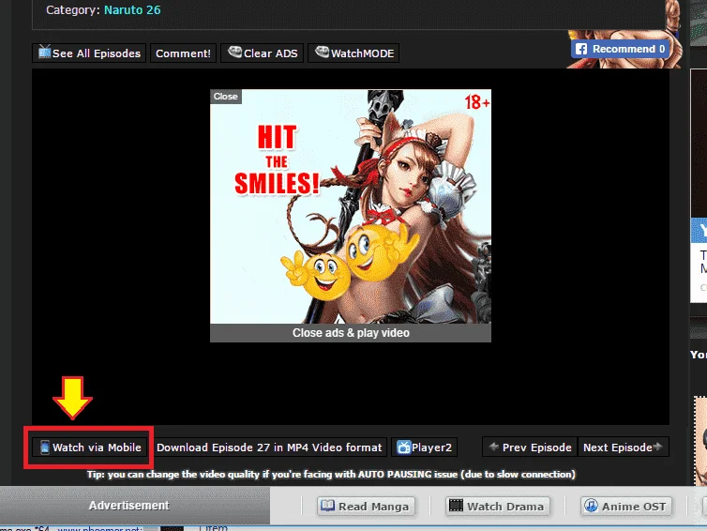
Task: Open the See All Episodes button
Action: [x=89, y=53]
